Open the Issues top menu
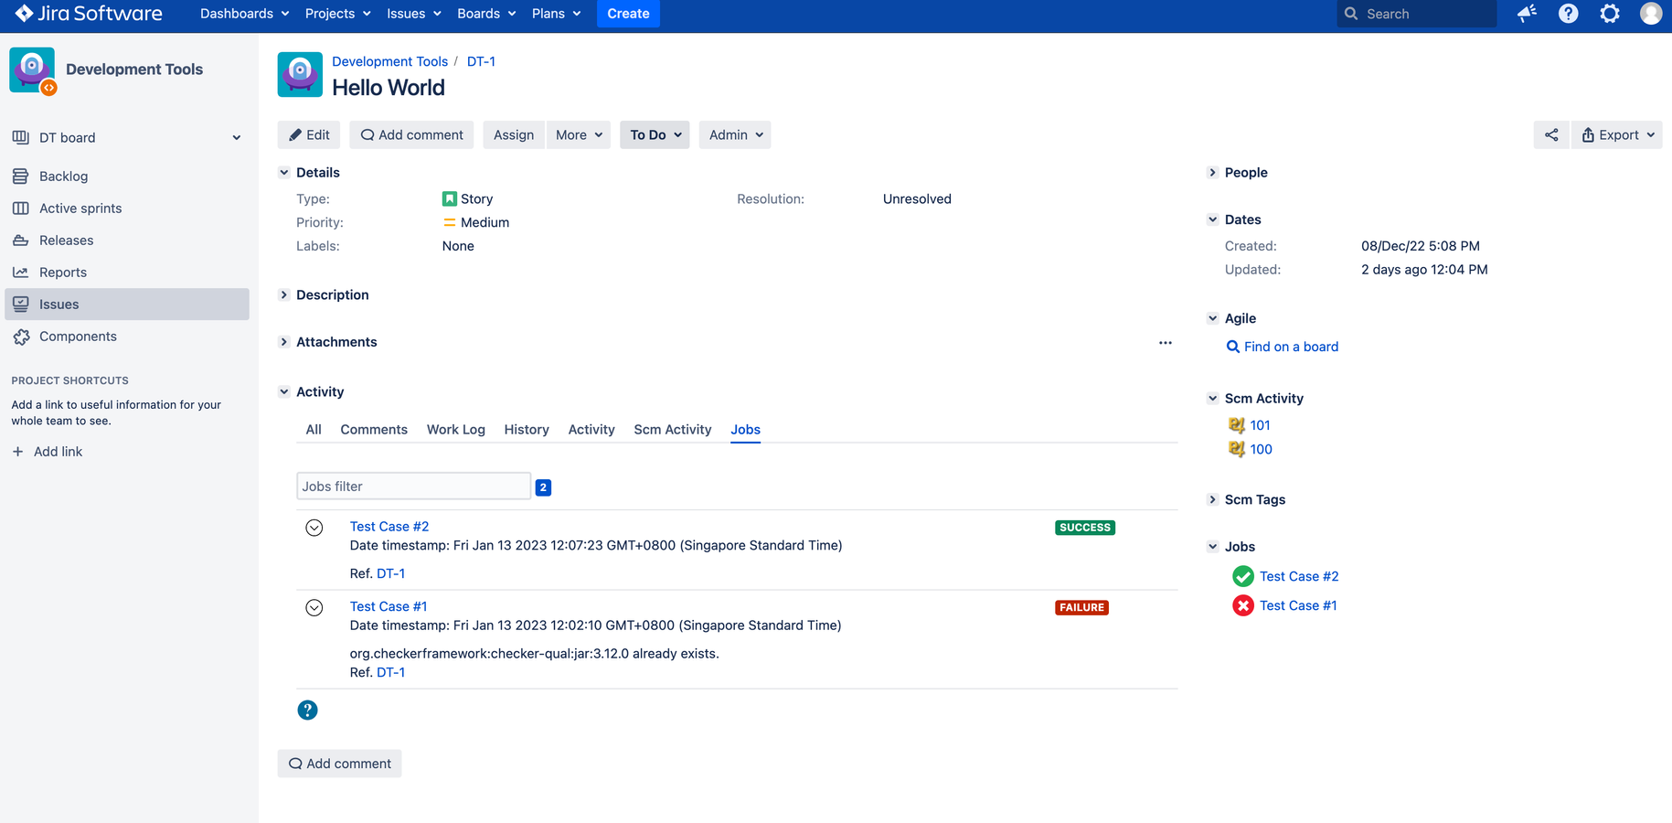Screen dimensions: 1672x823 coord(413,14)
